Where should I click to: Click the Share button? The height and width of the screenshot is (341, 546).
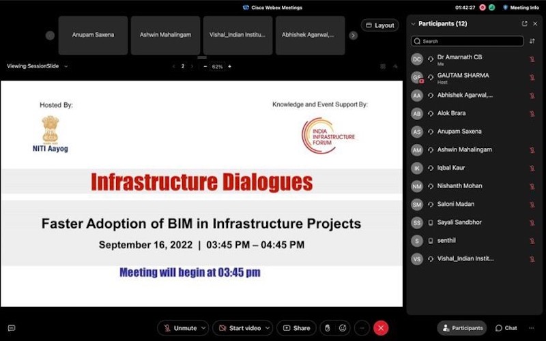296,328
